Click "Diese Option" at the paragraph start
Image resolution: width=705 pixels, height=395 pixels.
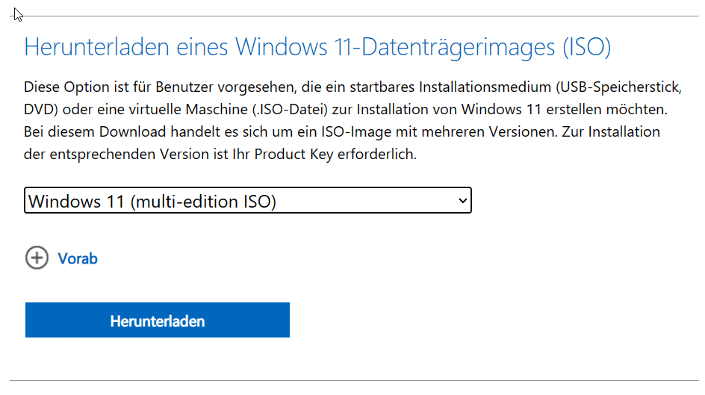click(63, 87)
